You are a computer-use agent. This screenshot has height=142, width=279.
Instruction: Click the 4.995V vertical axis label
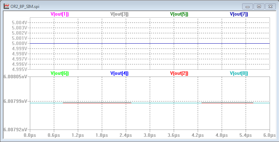19,69
